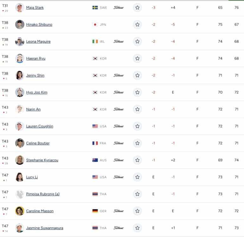
Task: Click the French flag by Celine Boutier
Action: tap(95, 143)
